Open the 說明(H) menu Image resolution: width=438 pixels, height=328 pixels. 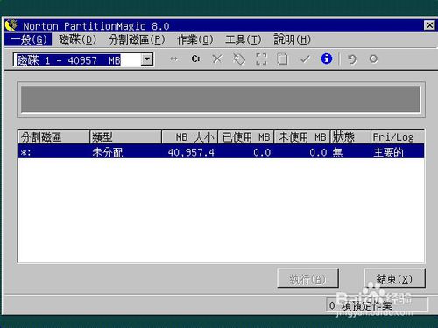pyautogui.click(x=292, y=39)
